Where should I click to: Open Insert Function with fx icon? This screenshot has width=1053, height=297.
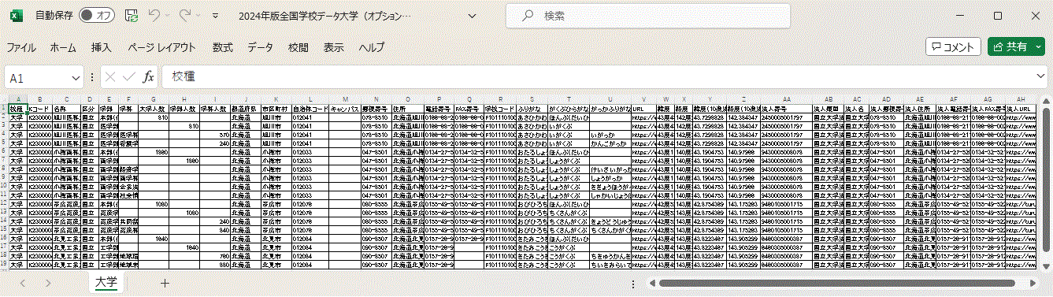(148, 77)
